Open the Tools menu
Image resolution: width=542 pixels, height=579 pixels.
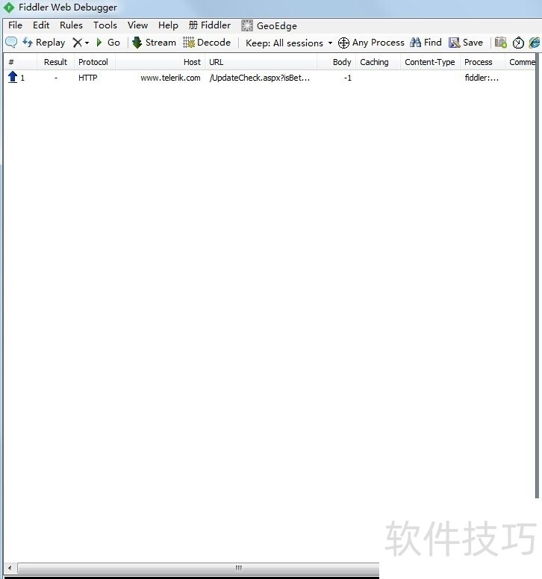[105, 25]
